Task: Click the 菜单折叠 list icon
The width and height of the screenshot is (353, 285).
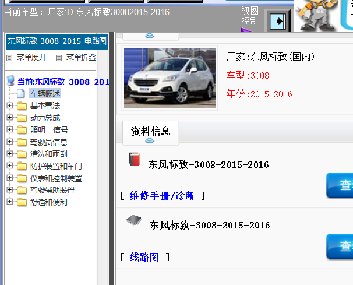Action: coord(58,58)
